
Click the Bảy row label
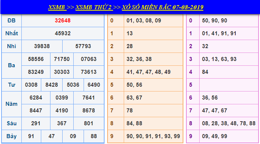pyautogui.click(x=11, y=136)
